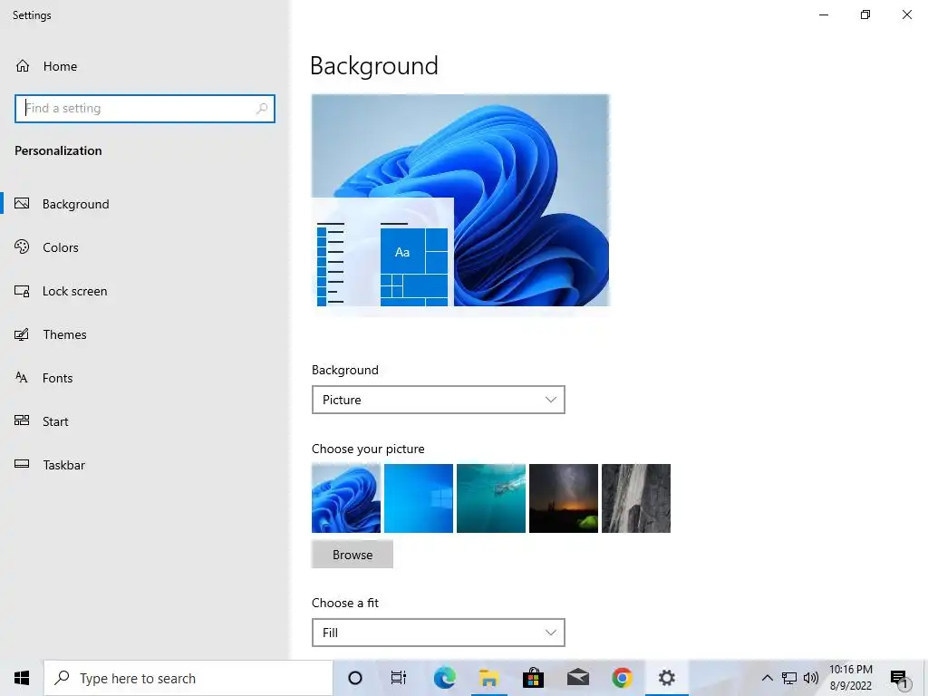Open Windows Start menu button
This screenshot has height=696, width=928.
pyautogui.click(x=22, y=678)
